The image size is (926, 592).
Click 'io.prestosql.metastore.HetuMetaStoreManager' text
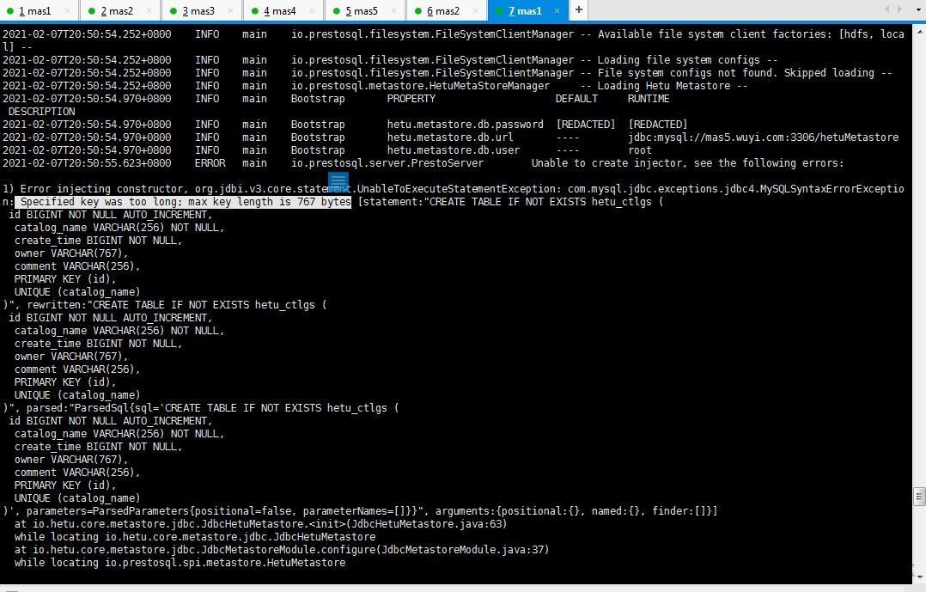421,86
